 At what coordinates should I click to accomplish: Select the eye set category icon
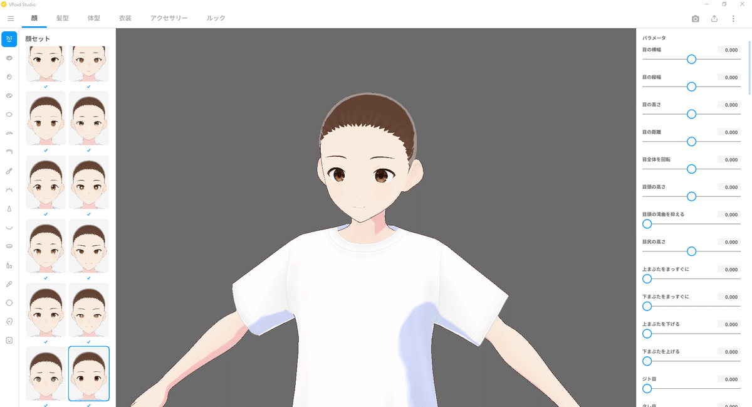pos(9,58)
